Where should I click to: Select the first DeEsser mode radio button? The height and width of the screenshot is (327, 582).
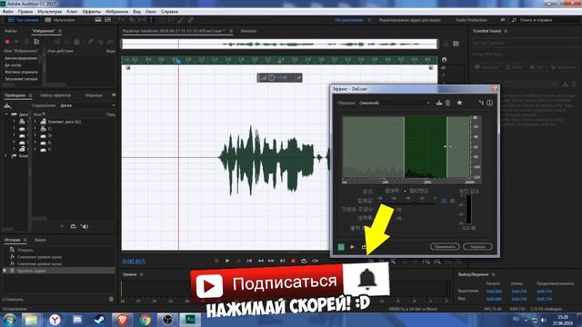(x=380, y=191)
